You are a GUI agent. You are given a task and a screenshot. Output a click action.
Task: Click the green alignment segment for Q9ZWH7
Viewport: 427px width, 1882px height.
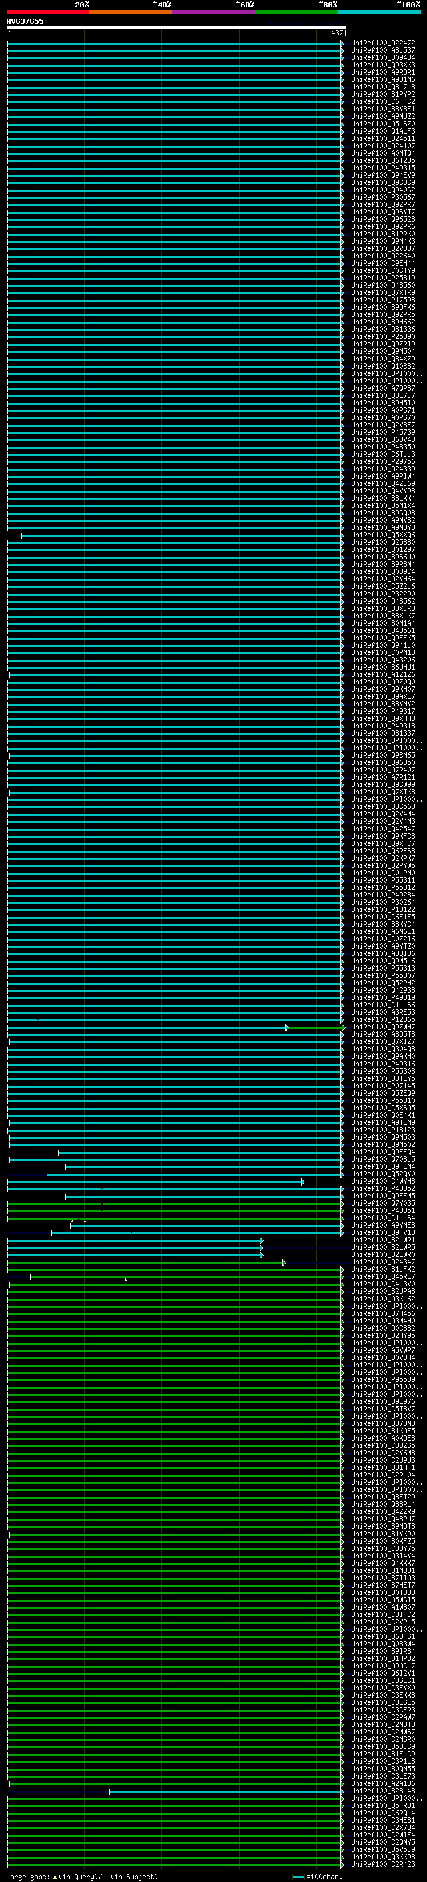click(316, 1028)
